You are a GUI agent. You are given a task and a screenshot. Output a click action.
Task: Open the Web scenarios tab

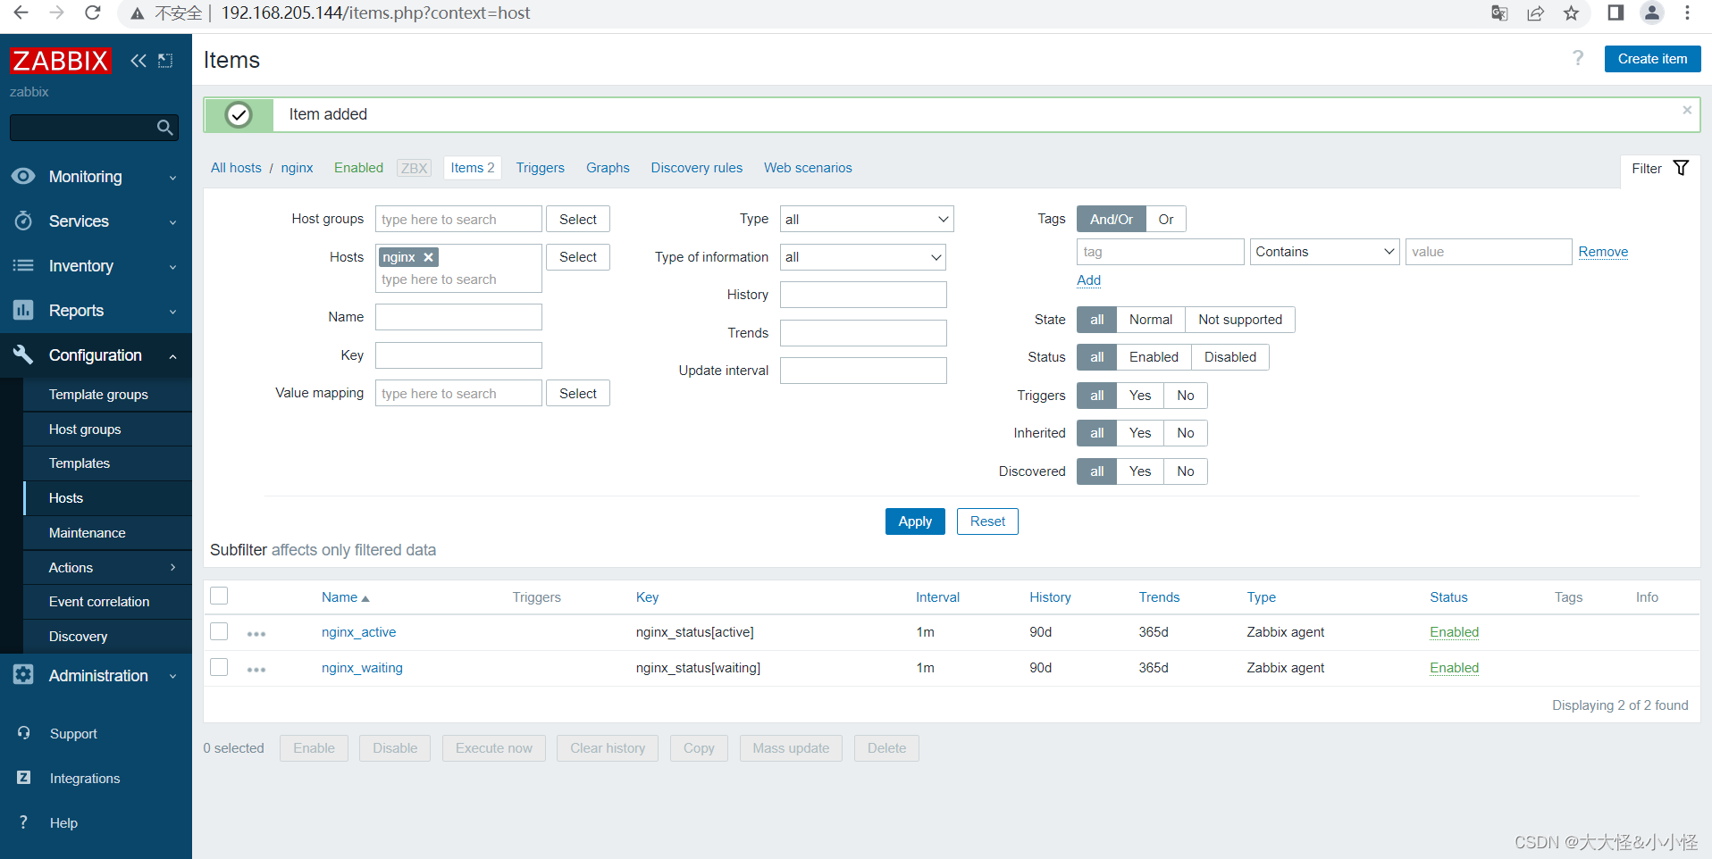808,168
